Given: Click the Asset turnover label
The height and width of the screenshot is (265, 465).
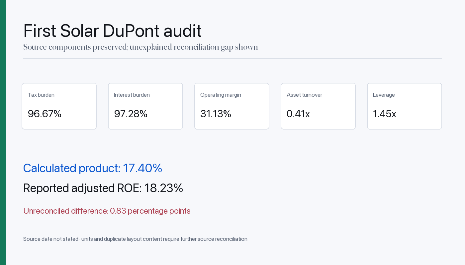Looking at the screenshot, I should [x=304, y=95].
